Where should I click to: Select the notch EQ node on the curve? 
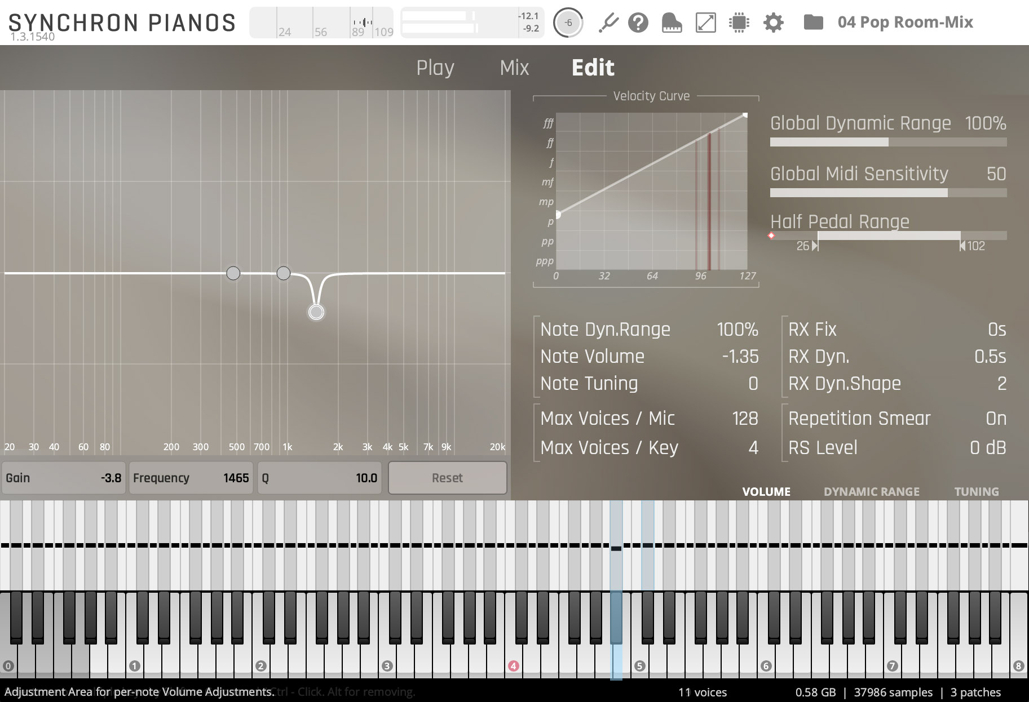tap(316, 312)
